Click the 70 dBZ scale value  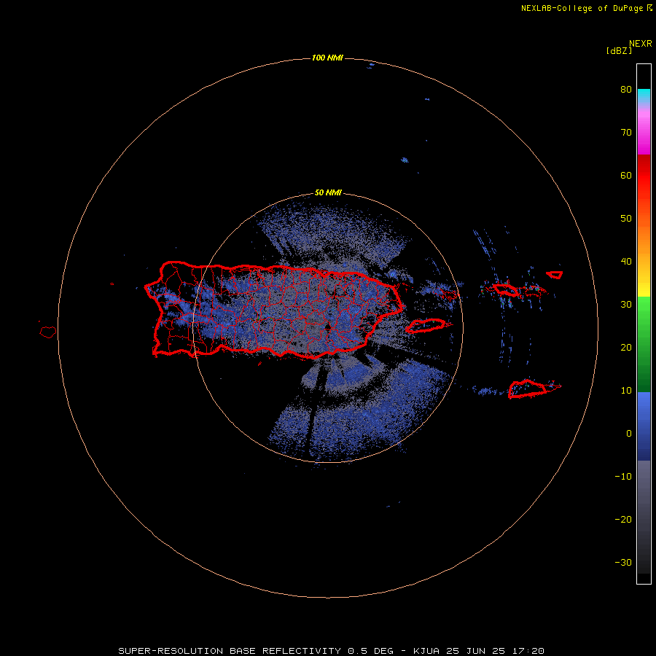pos(626,133)
